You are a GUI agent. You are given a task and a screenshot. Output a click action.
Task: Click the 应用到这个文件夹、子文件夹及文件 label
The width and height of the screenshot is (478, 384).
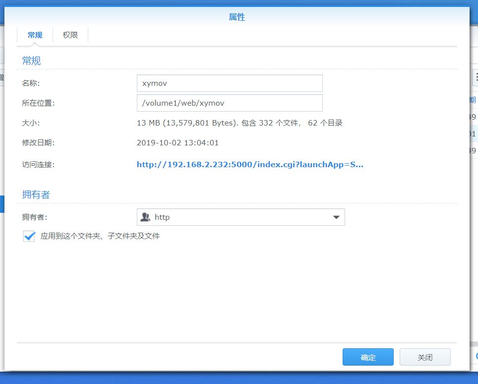(100, 236)
